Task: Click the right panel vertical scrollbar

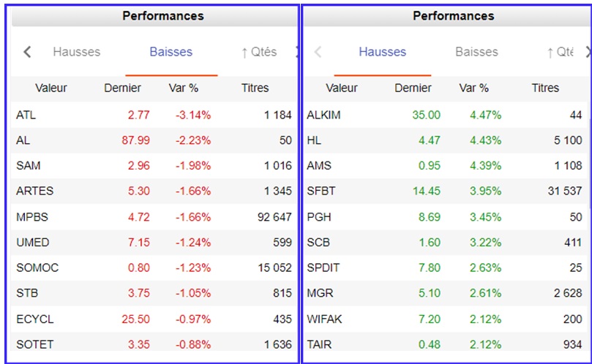Action: pyautogui.click(x=590, y=162)
